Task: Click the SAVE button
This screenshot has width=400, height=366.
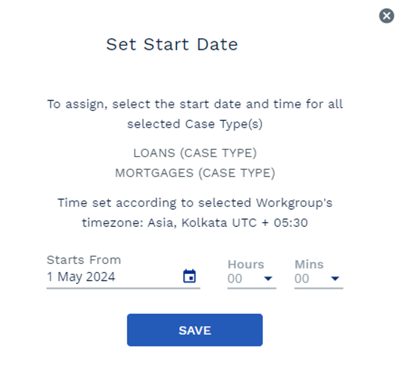Action: [x=195, y=330]
